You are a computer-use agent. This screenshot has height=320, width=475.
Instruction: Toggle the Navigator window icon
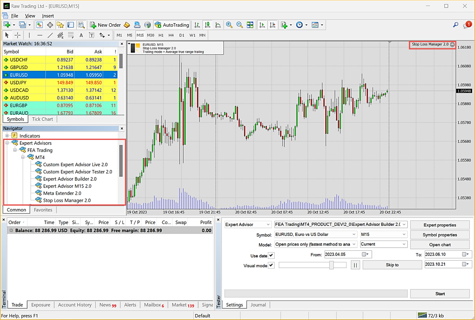(60, 25)
